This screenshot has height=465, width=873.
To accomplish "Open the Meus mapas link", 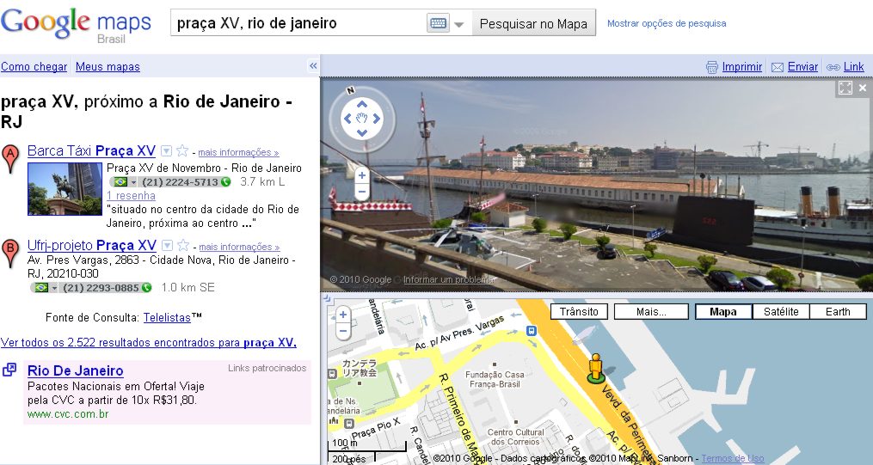I will [108, 67].
